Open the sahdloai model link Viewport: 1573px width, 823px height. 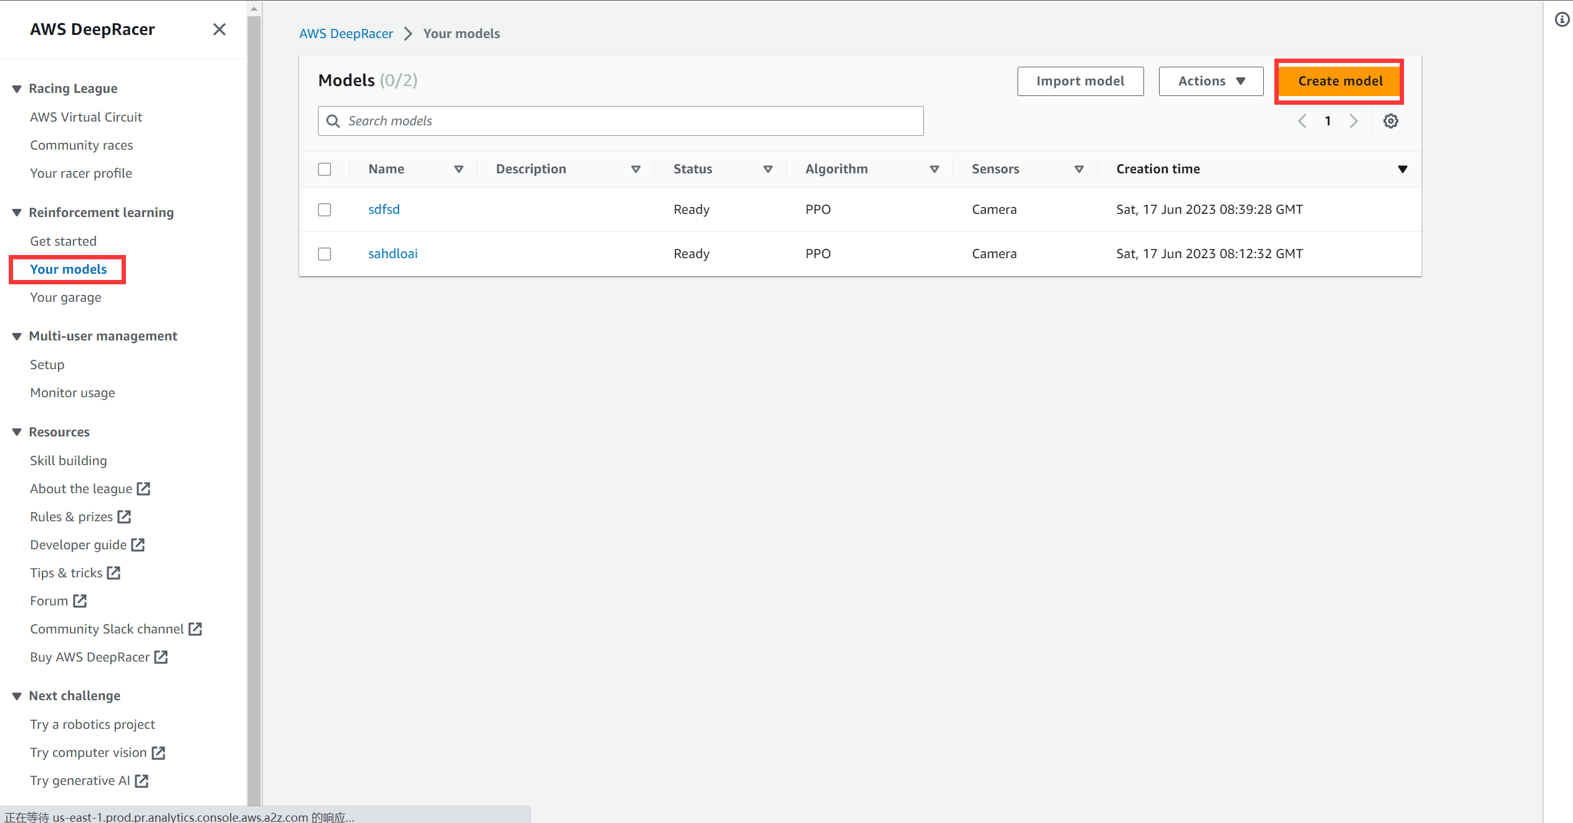click(x=393, y=254)
